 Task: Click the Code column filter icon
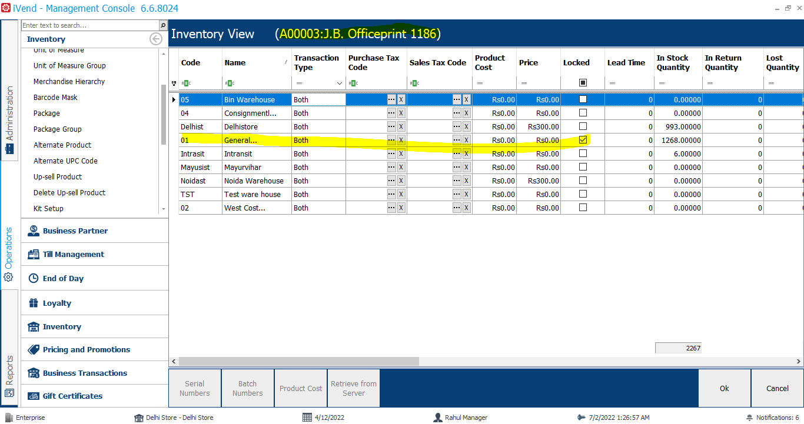[x=185, y=83]
